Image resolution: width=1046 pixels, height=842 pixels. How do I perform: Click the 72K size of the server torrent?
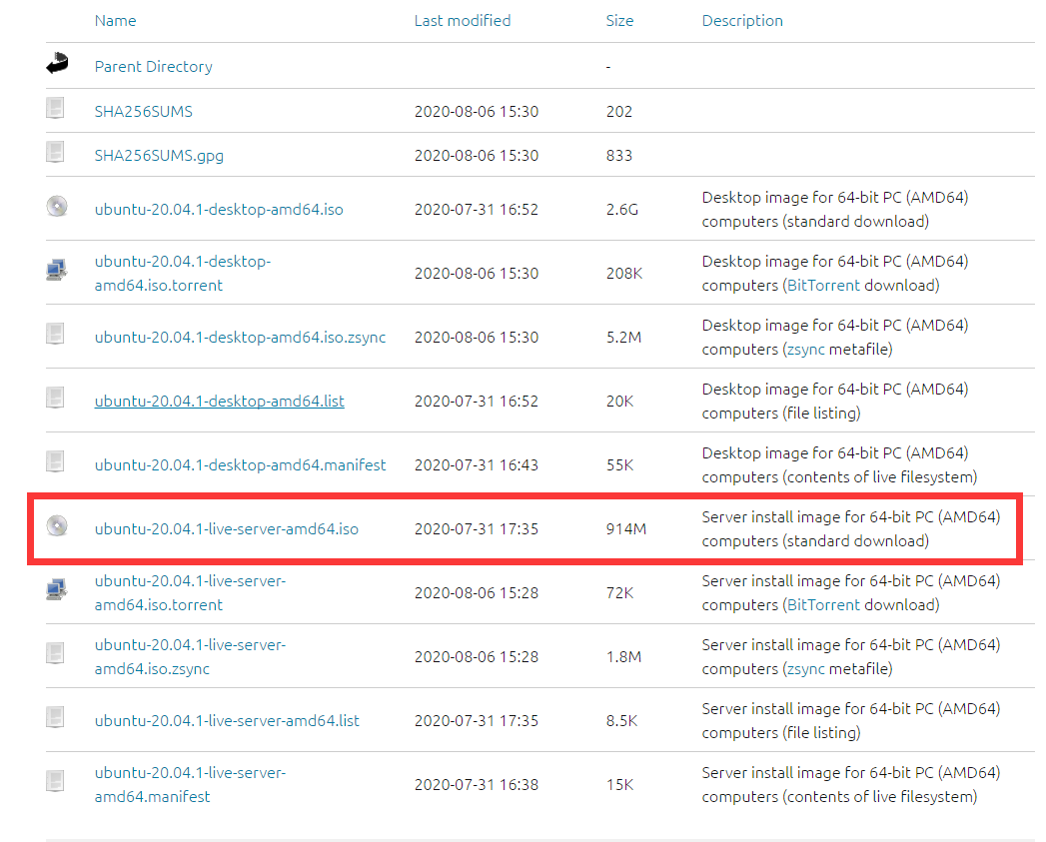[x=619, y=593]
